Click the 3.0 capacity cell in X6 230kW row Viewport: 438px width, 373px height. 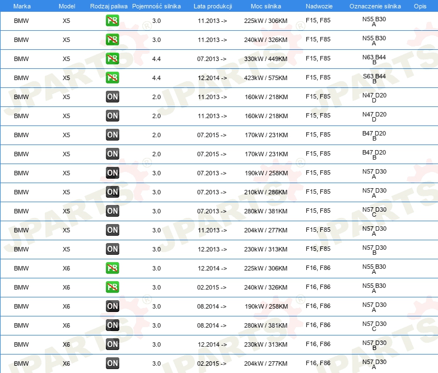156,344
